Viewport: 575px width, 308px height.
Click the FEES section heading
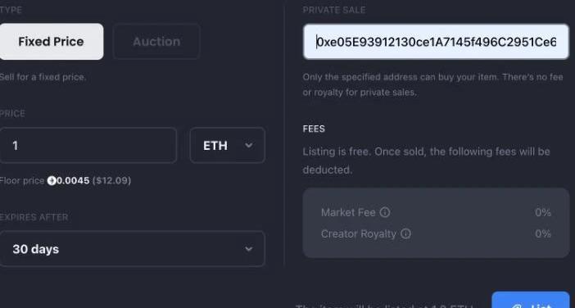[314, 129]
